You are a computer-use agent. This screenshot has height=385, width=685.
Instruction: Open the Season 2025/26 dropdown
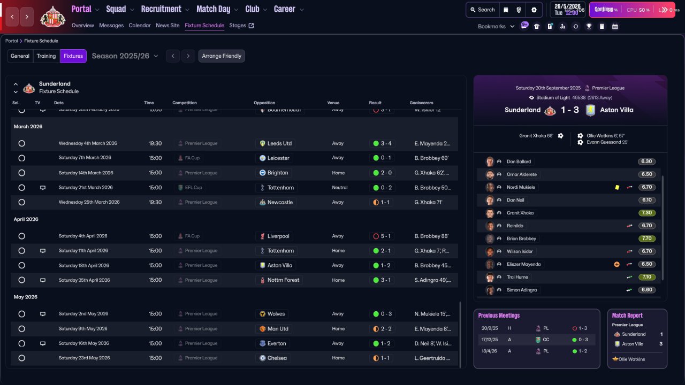coord(125,56)
